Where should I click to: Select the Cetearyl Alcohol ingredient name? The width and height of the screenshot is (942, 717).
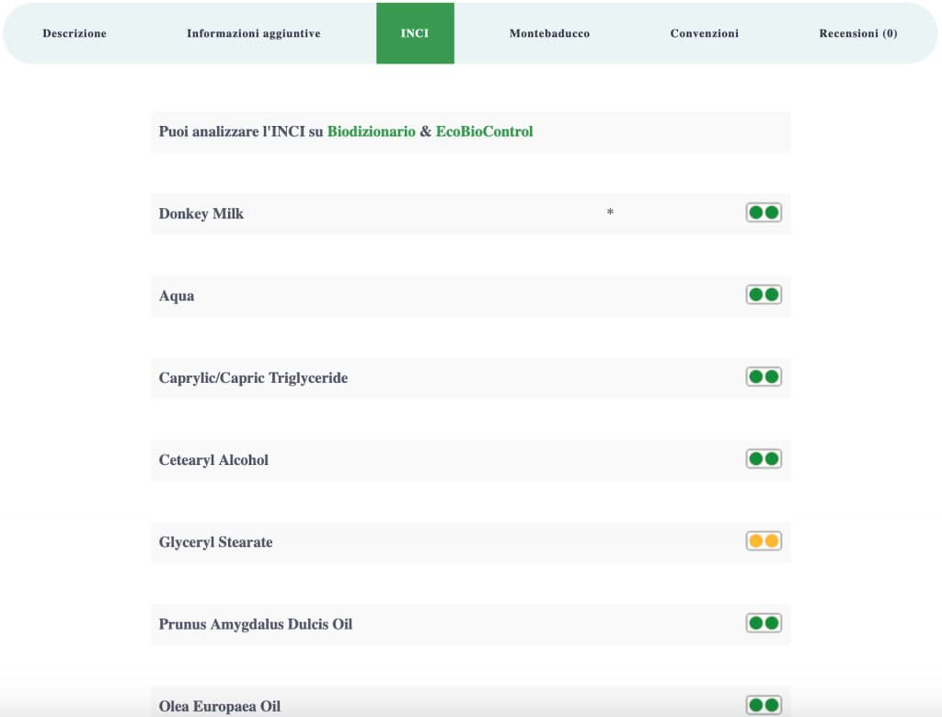[x=213, y=460]
